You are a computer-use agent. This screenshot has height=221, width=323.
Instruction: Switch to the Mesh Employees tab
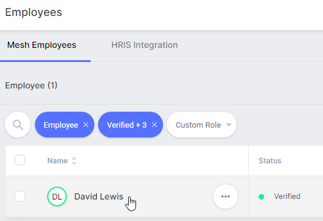click(42, 45)
